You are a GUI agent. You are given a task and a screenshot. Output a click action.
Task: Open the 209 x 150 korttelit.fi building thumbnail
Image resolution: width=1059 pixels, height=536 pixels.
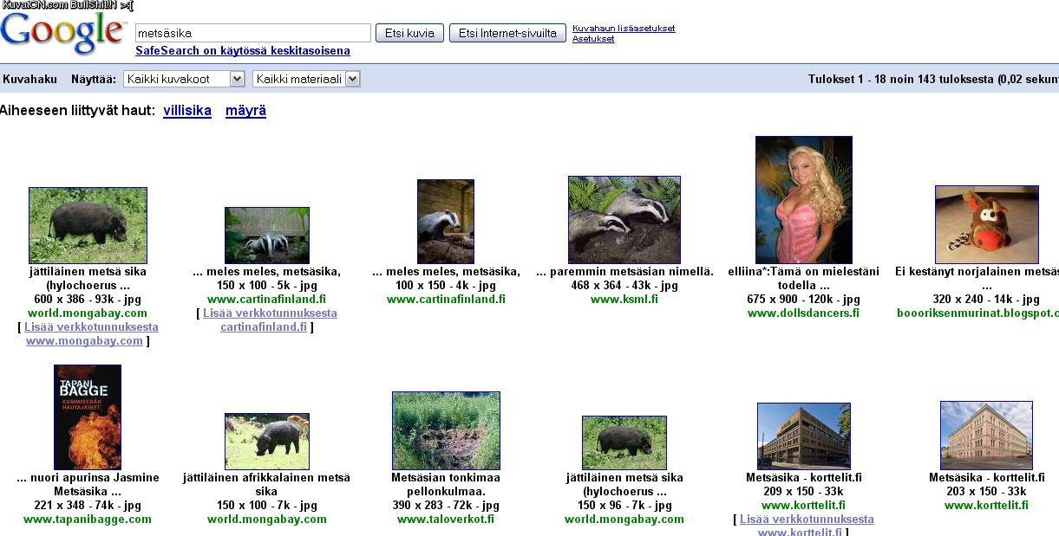[803, 436]
